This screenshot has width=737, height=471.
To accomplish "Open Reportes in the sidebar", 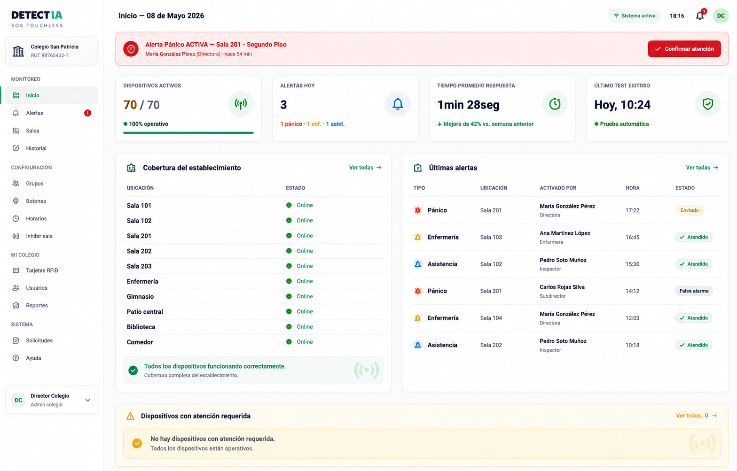I will point(52,305).
